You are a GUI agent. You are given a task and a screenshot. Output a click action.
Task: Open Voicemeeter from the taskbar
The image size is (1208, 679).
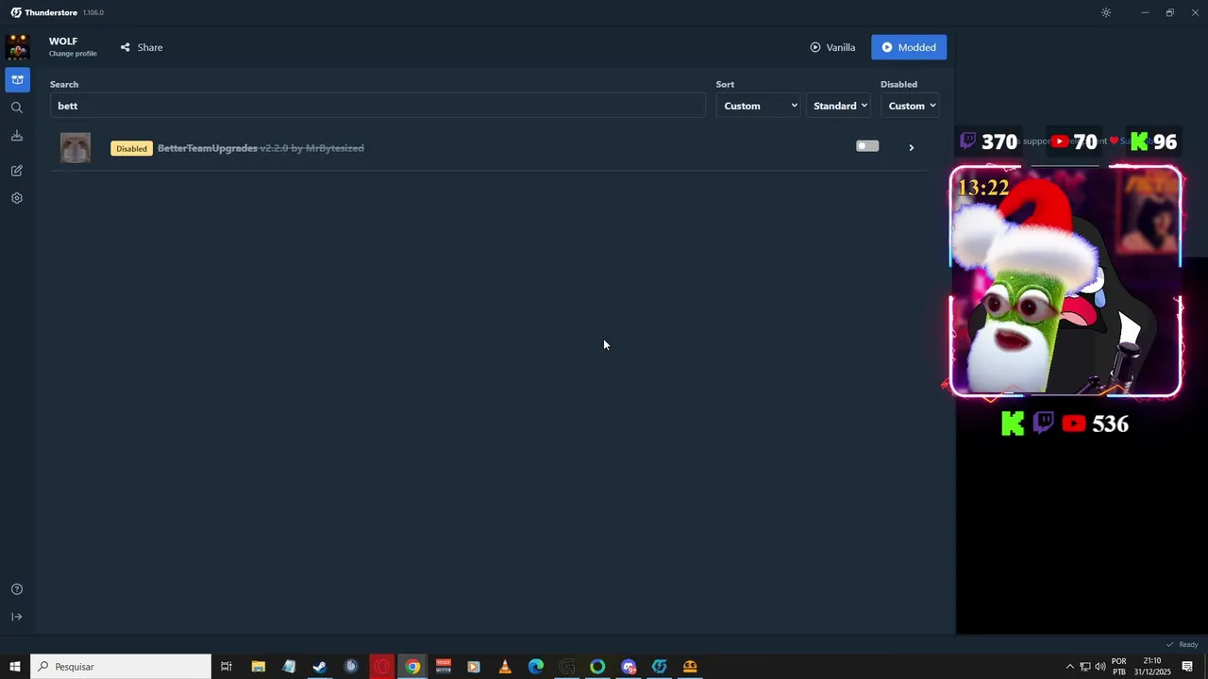click(444, 667)
